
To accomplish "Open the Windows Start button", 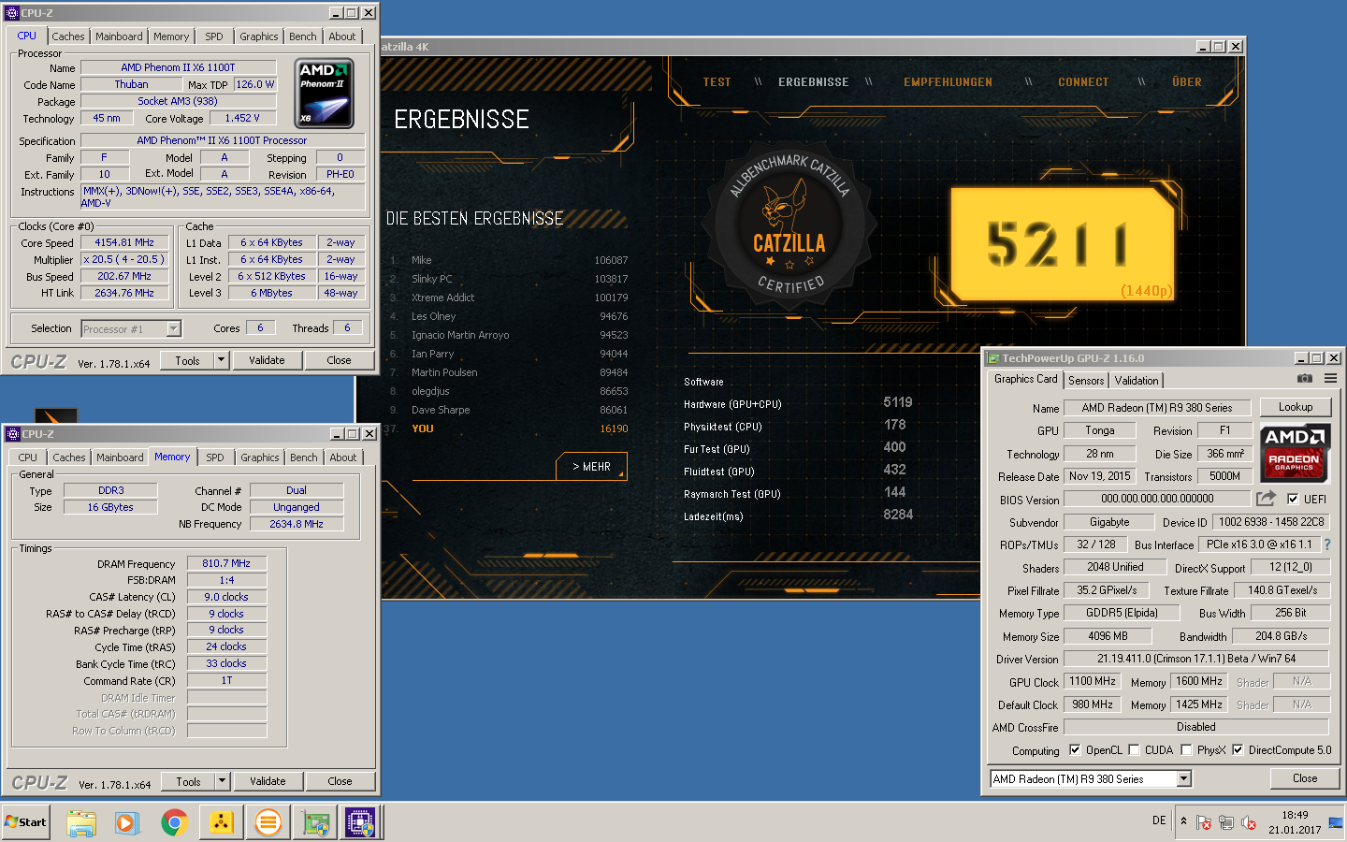I will click(x=26, y=822).
